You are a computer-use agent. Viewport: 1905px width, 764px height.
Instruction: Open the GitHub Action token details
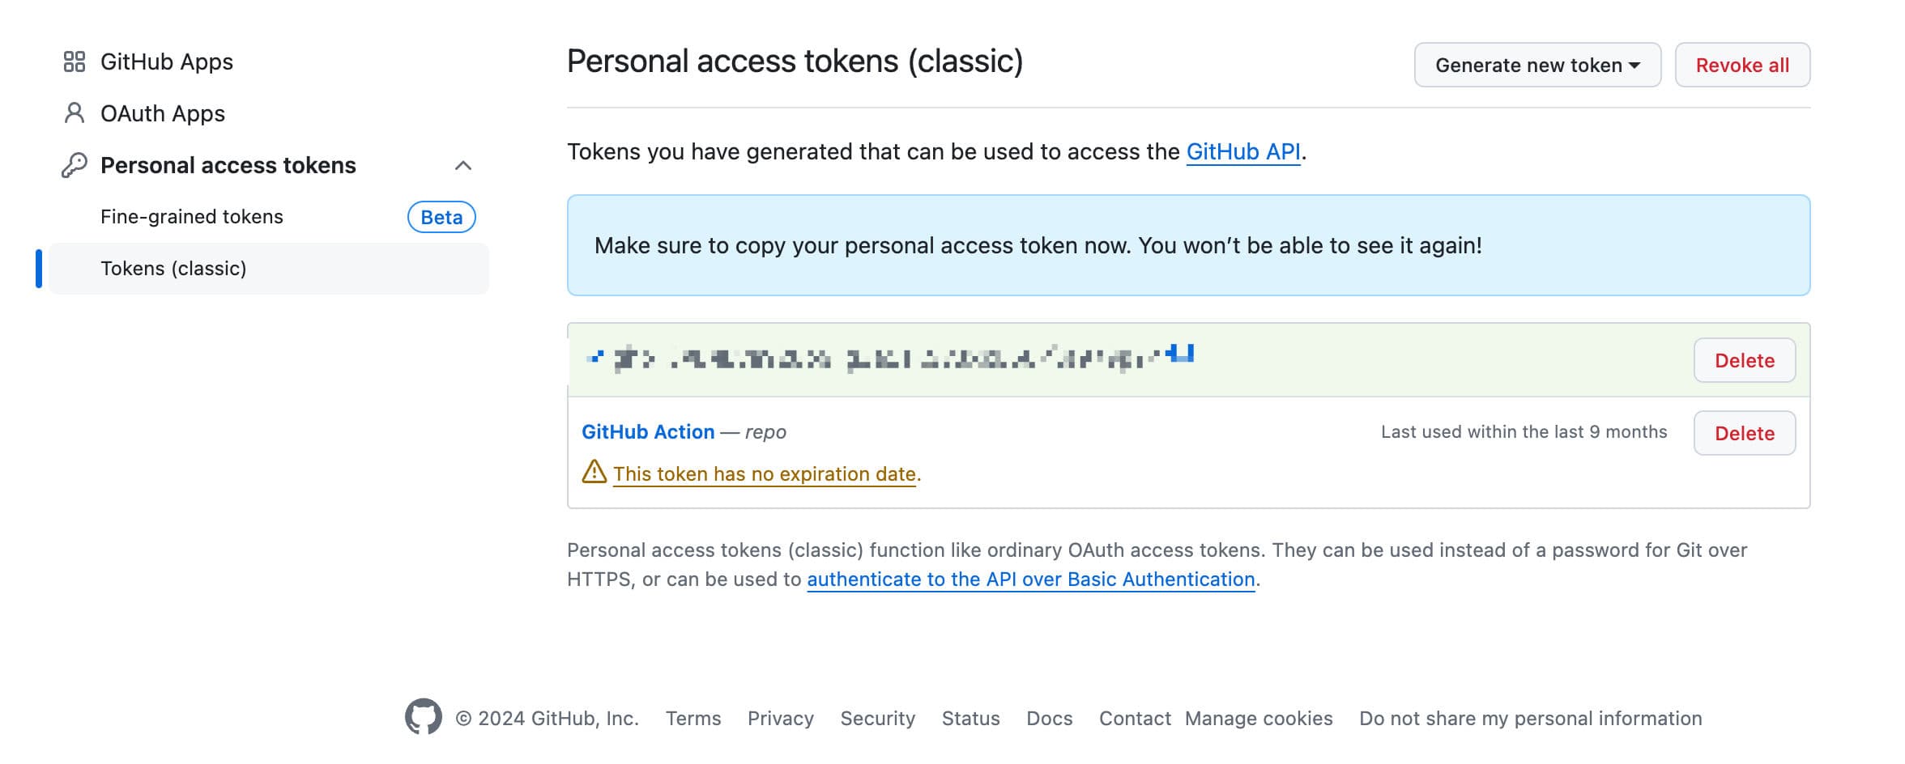(x=648, y=432)
